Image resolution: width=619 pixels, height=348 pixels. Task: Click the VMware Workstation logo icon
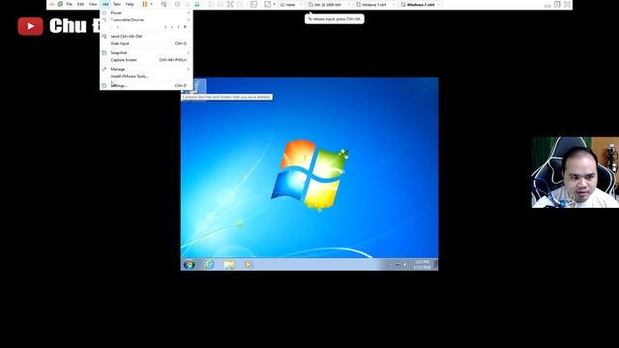(60, 4)
